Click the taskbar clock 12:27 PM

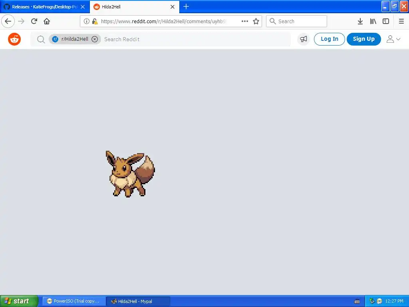coord(394,301)
